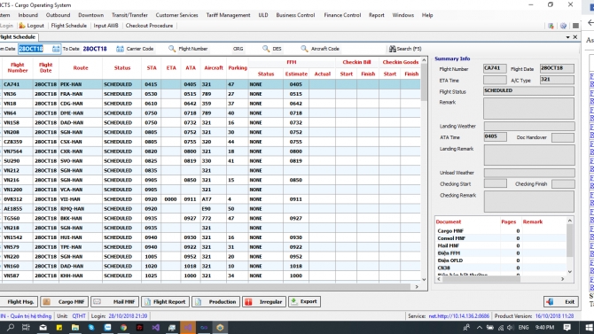The image size is (594, 334).
Task: Open the Business Control menu
Action: pyautogui.click(x=295, y=15)
